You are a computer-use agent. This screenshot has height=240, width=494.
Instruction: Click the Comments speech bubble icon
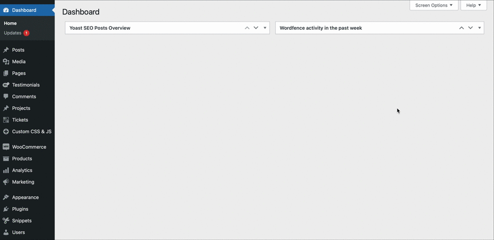[6, 97]
